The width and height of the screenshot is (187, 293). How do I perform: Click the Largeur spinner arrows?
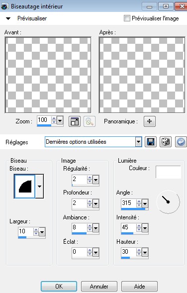(x=36, y=232)
